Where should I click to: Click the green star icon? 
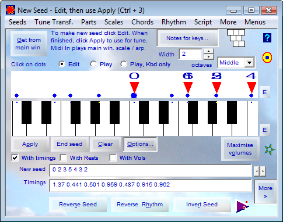pyautogui.click(x=270, y=150)
